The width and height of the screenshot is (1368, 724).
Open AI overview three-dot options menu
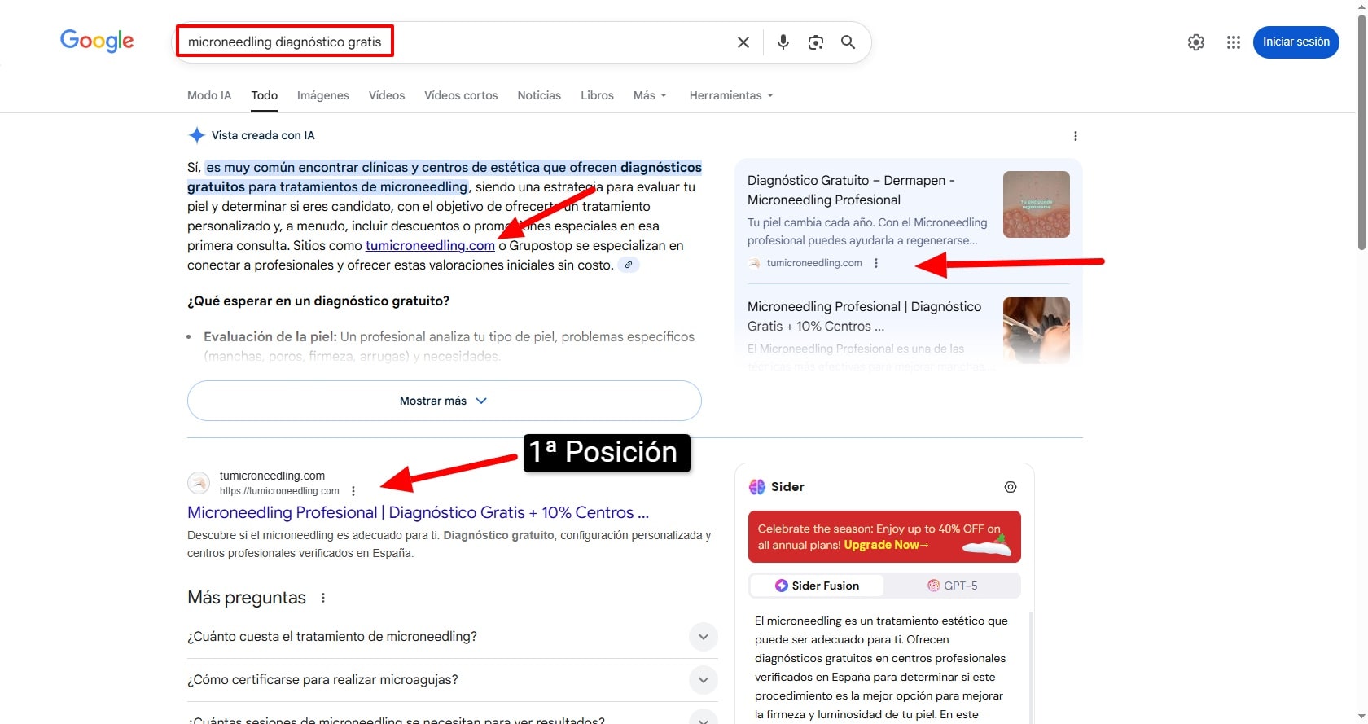point(1075,136)
